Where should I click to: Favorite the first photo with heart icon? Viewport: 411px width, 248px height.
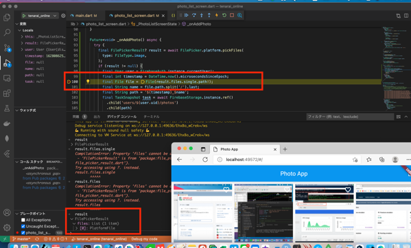coord(226,189)
